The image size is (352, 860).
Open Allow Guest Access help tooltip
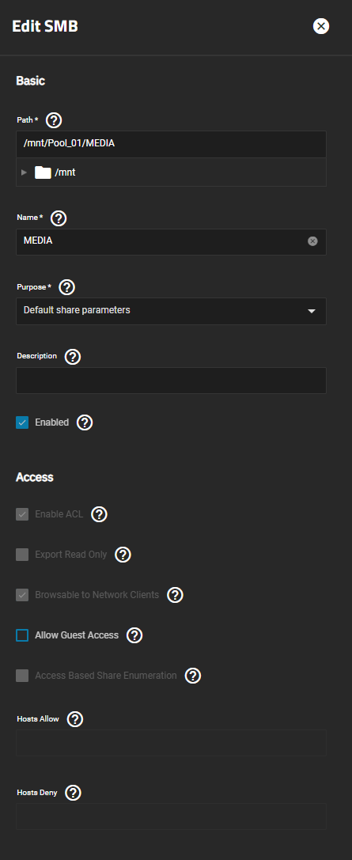point(134,635)
